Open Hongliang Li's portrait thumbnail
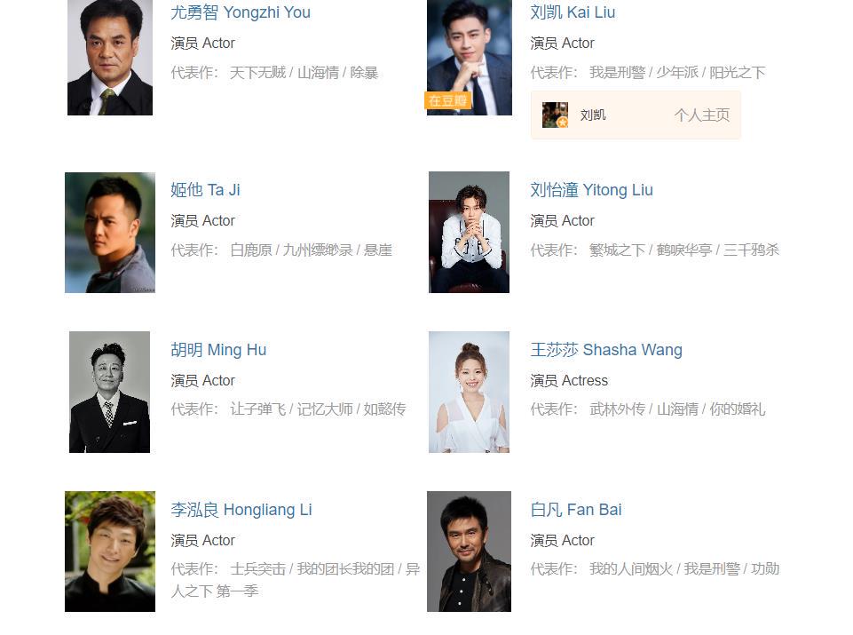853x635 pixels. [110, 552]
